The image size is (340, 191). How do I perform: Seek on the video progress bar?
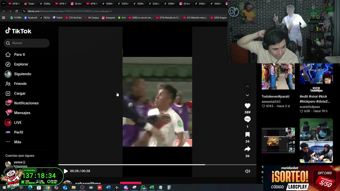click(157, 165)
